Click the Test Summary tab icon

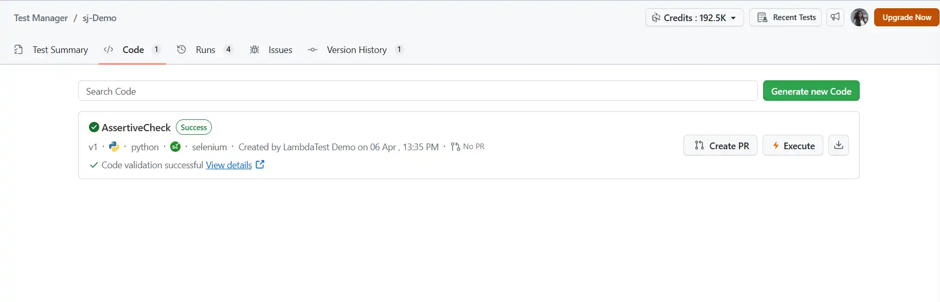pos(19,49)
